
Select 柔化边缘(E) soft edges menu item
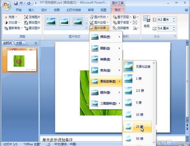[x=106, y=82]
